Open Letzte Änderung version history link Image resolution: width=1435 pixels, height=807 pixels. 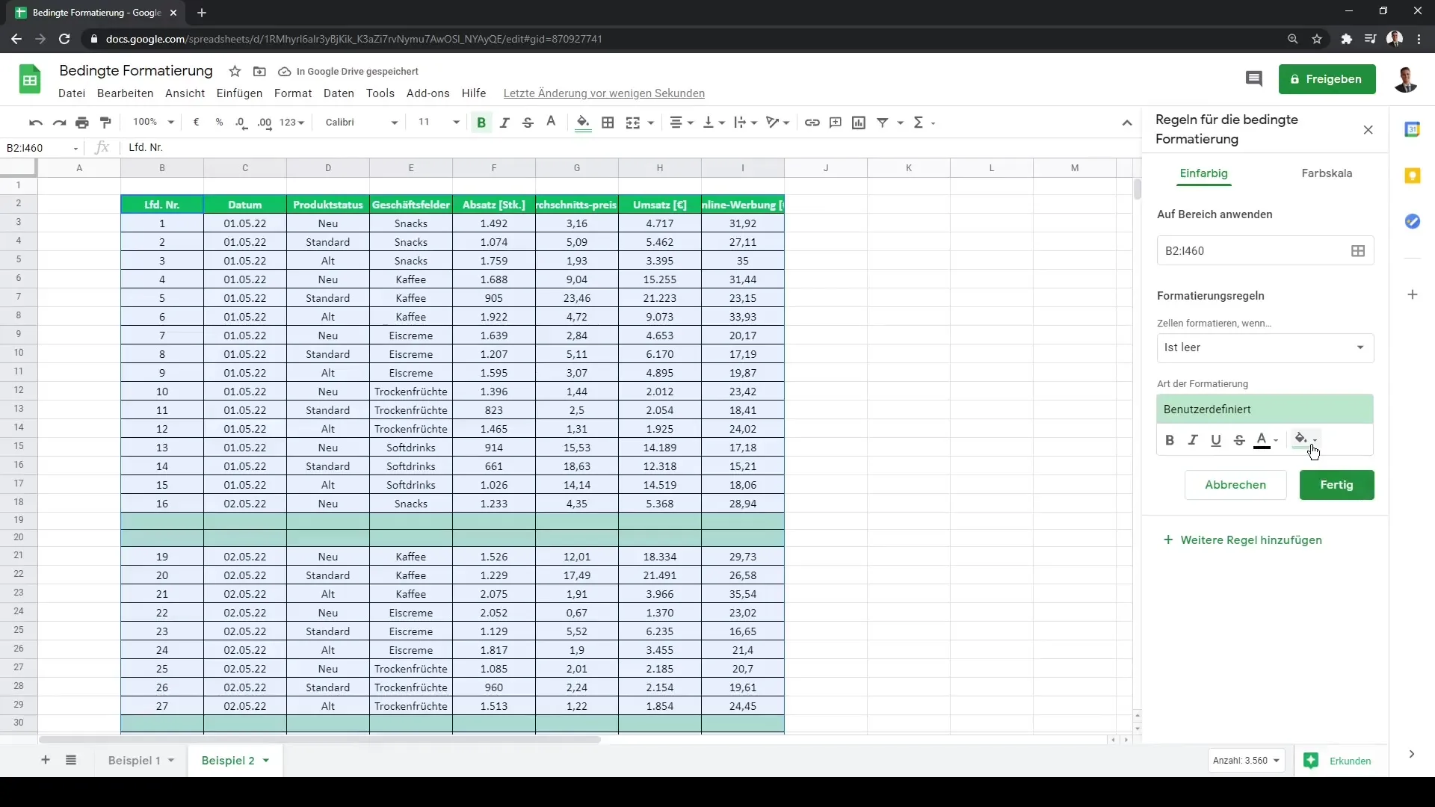(604, 93)
